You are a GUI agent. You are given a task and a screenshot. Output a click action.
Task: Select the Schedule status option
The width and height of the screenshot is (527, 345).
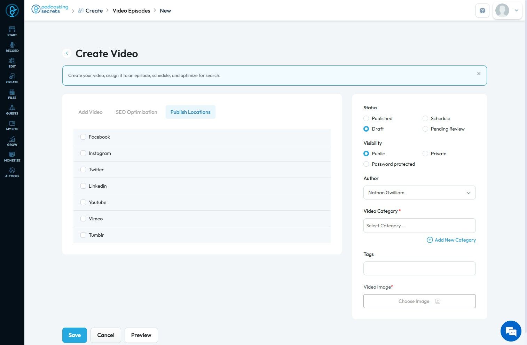[x=425, y=118]
